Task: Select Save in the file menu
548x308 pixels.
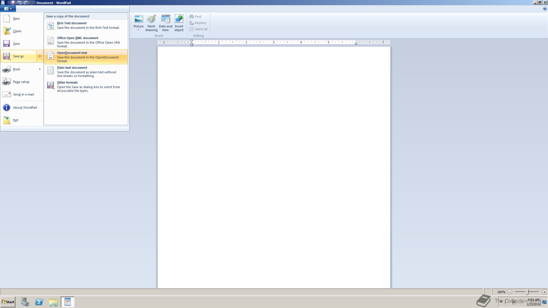Action: pyautogui.click(x=22, y=44)
